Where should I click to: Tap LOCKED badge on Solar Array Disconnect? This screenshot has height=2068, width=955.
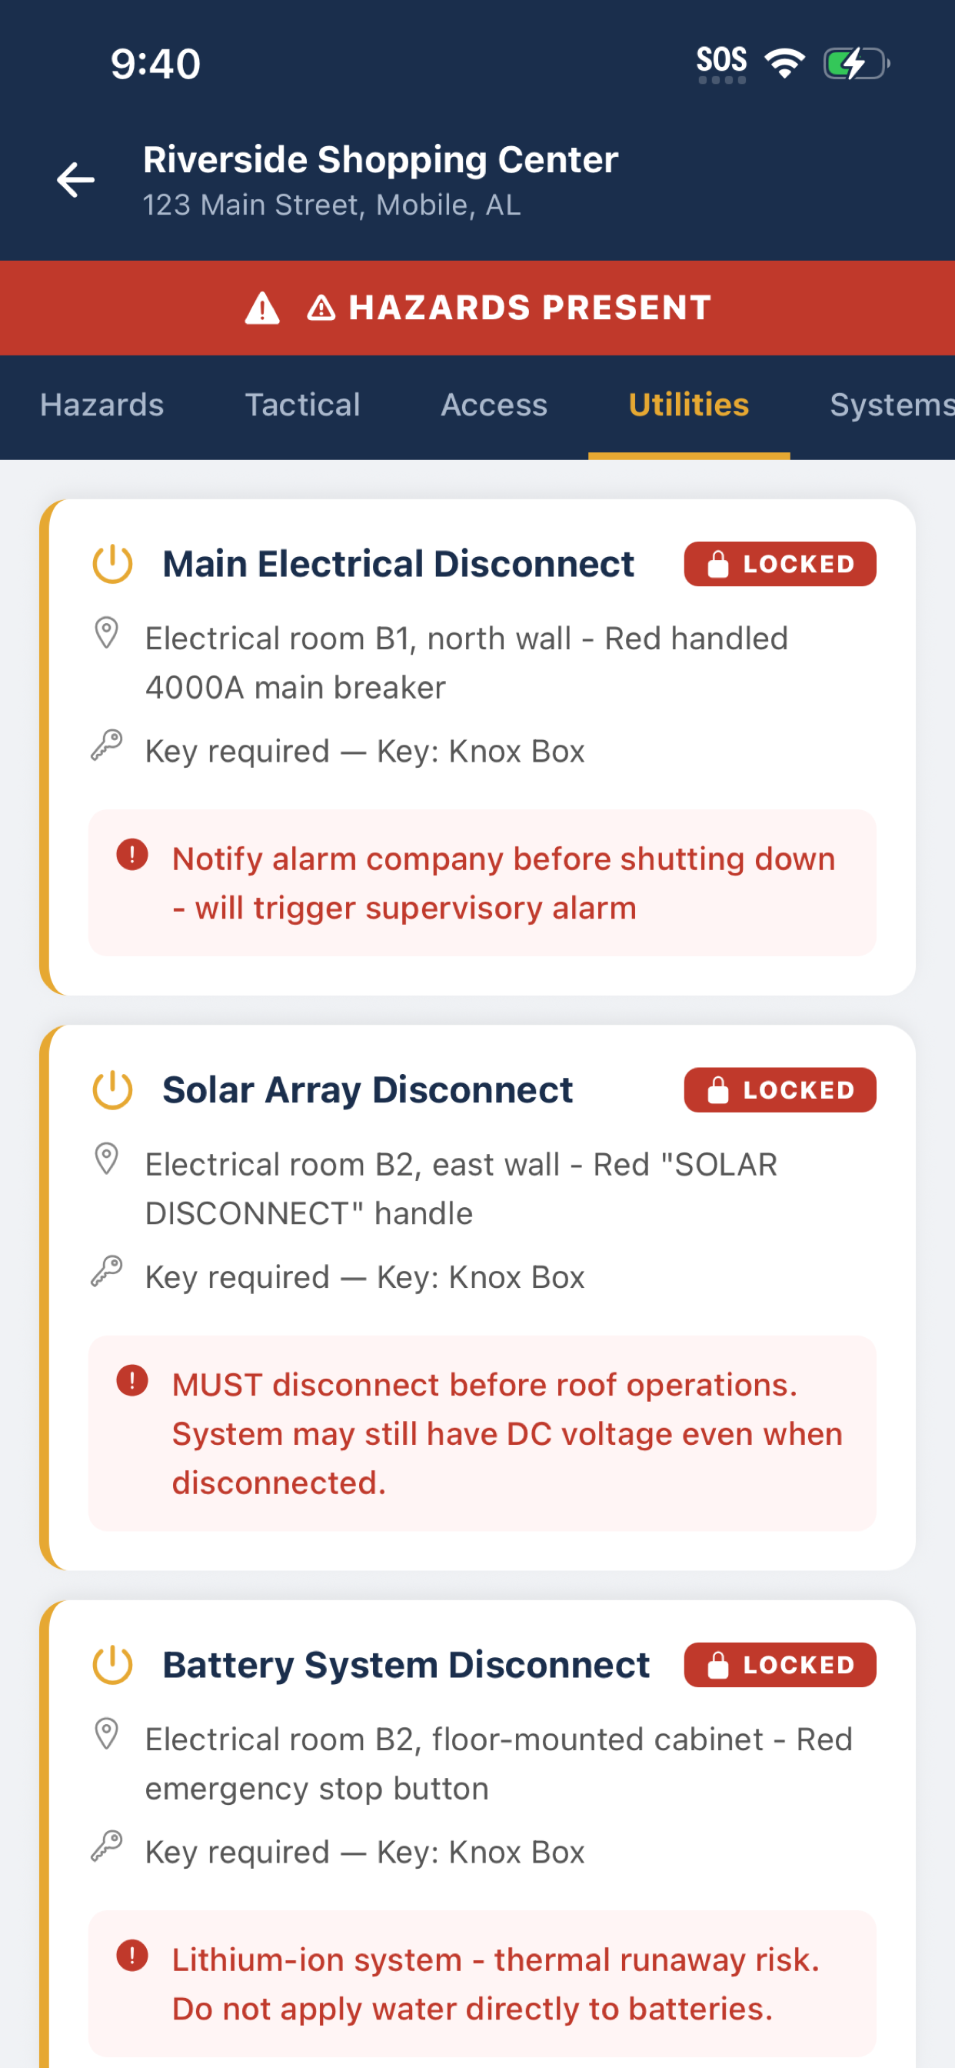(780, 1089)
